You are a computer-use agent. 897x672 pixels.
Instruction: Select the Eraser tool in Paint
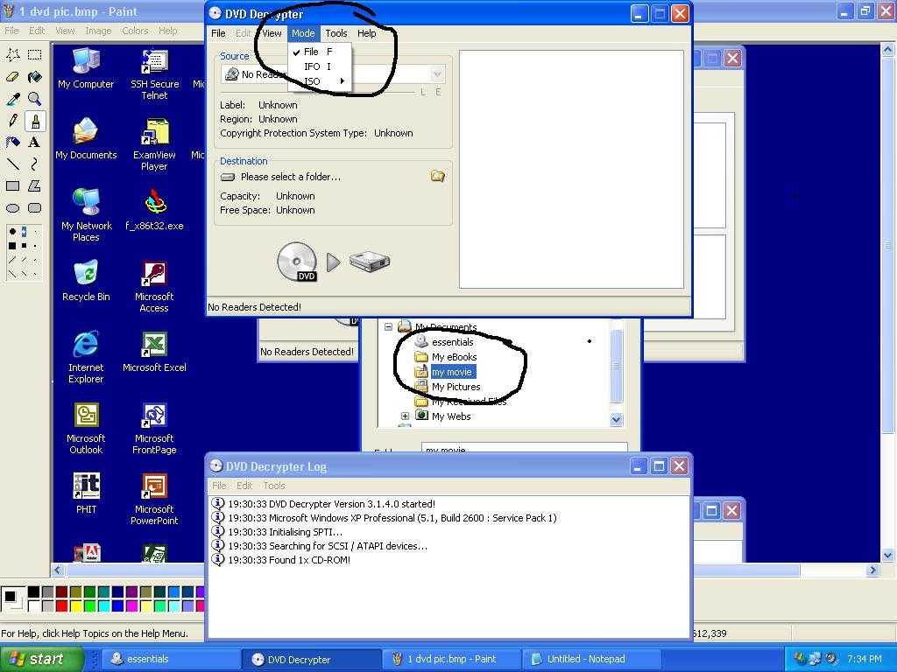[x=13, y=77]
